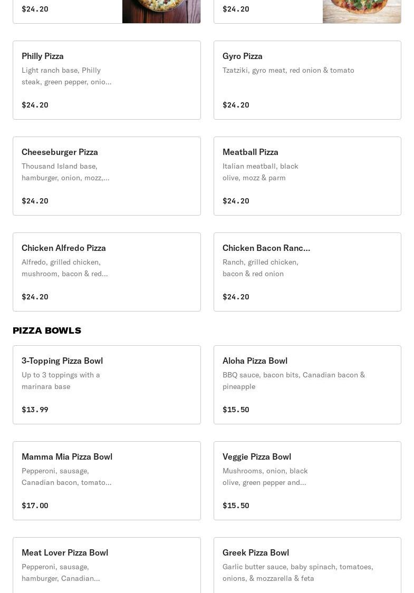Image resolution: width=414 pixels, height=593 pixels.
Task: Click Garlic butter sauce description text
Action: [x=297, y=572]
